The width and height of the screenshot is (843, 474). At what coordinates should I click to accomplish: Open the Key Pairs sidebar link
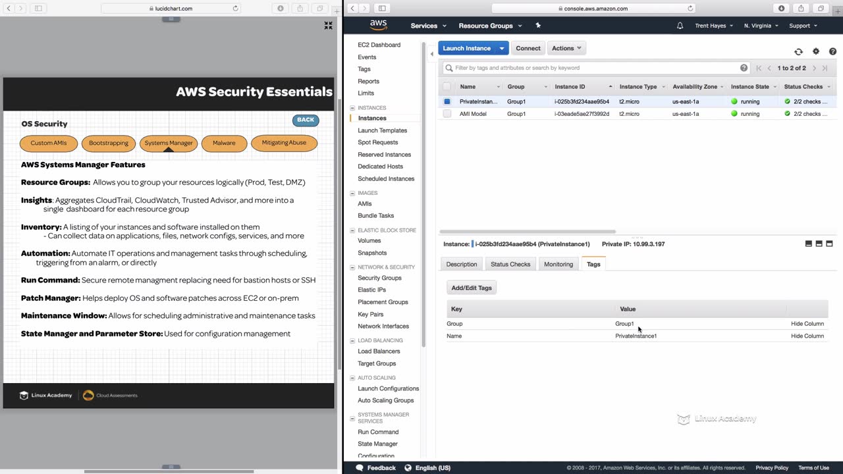370,314
